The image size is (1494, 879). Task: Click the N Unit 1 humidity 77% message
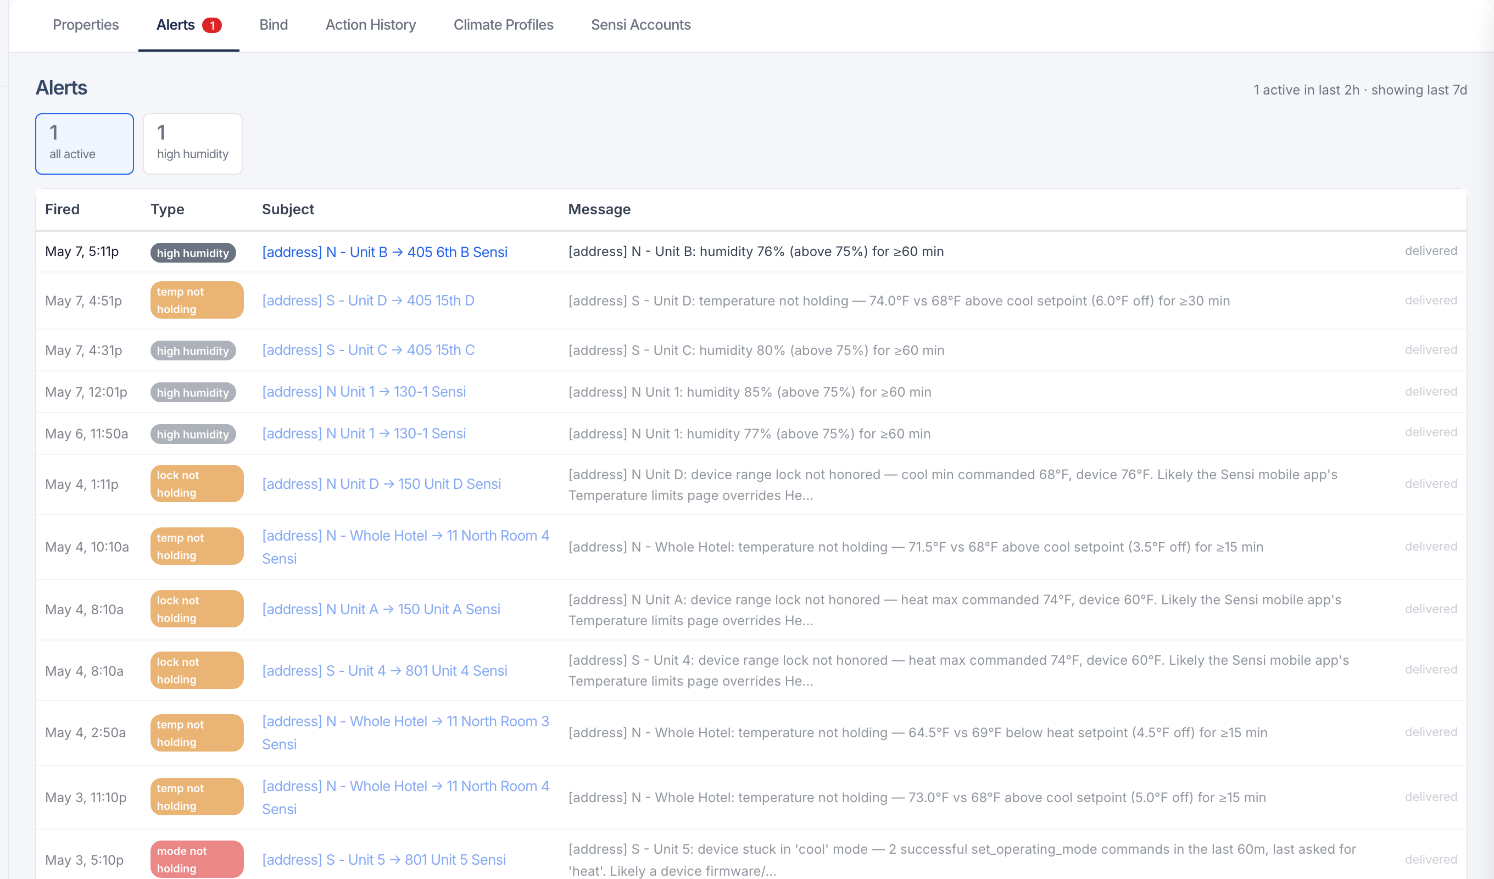(749, 433)
